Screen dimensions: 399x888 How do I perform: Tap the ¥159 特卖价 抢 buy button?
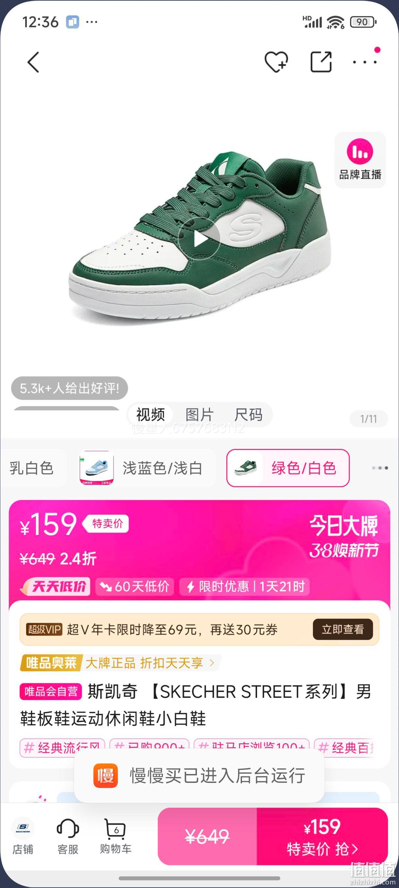pyautogui.click(x=322, y=836)
